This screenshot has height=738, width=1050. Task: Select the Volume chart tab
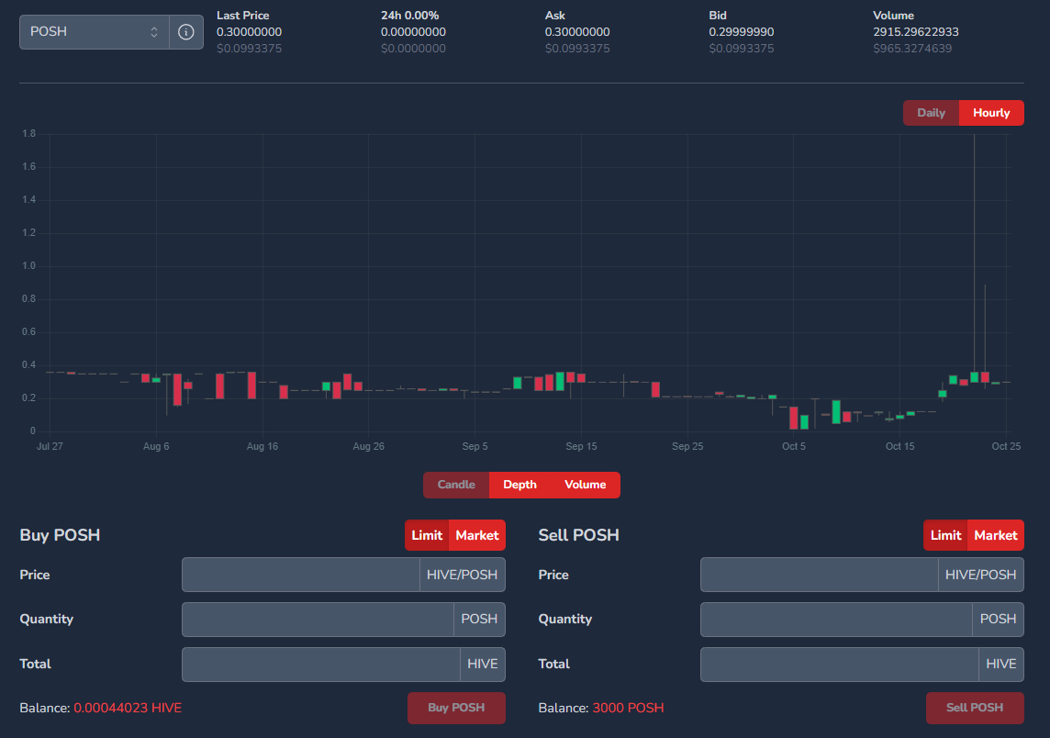coord(586,485)
